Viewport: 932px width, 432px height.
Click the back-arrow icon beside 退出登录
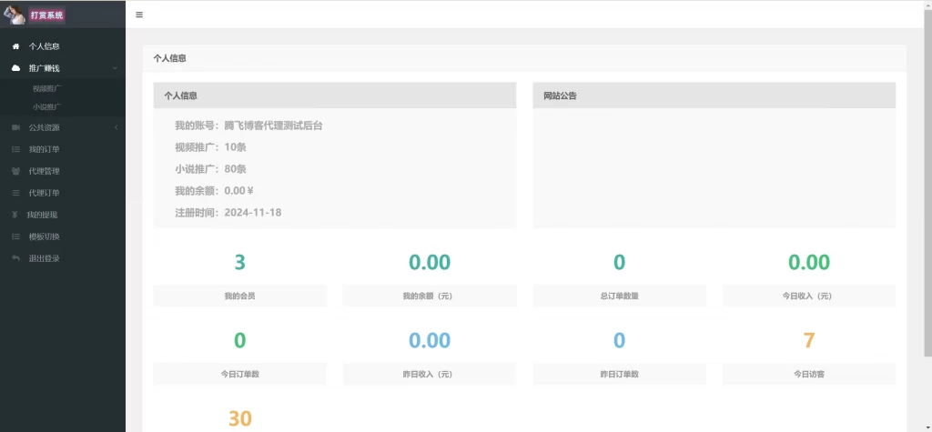pos(15,258)
